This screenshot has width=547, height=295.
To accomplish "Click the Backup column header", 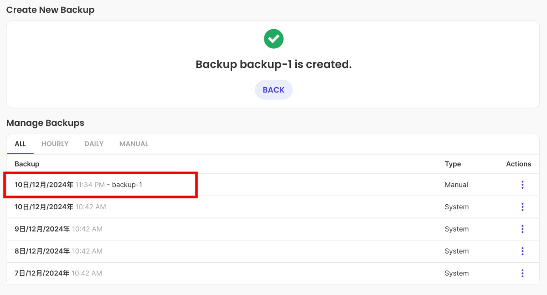I will tap(27, 164).
